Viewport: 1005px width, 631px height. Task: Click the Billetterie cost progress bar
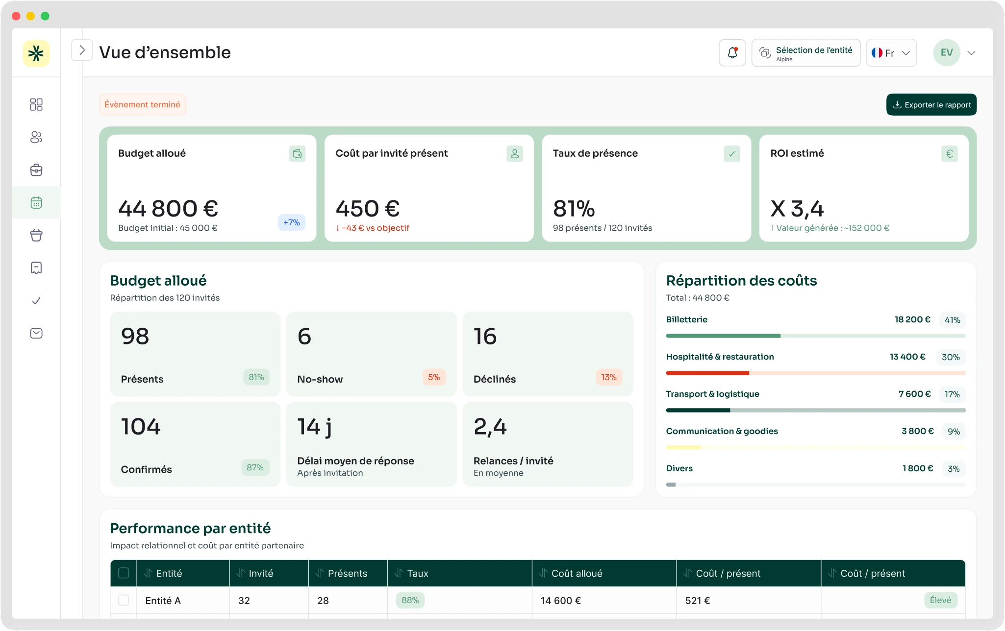pyautogui.click(x=816, y=336)
